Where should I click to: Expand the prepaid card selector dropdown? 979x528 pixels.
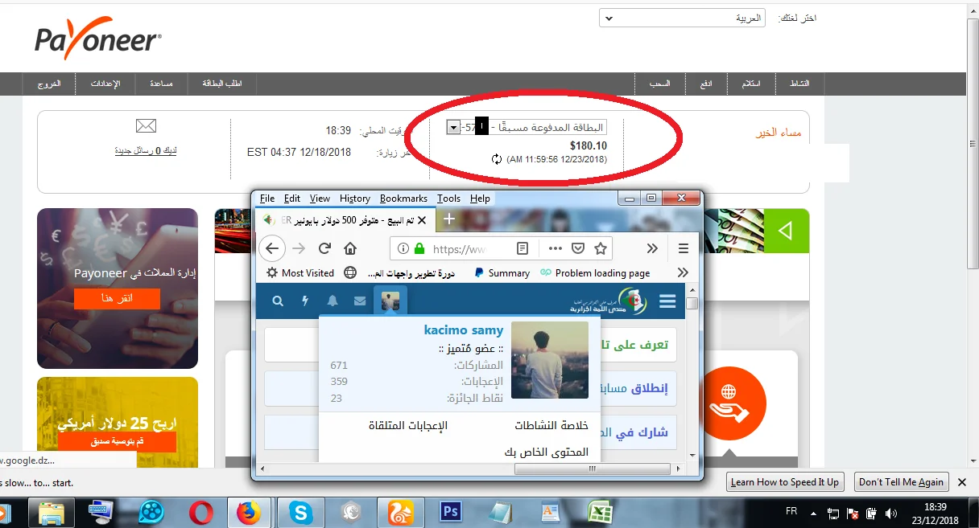click(452, 128)
